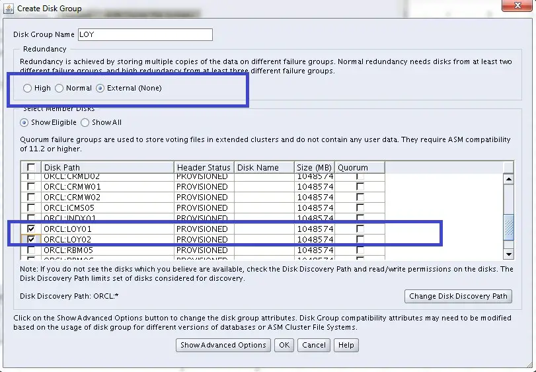Image resolution: width=536 pixels, height=372 pixels.
Task: Close the Create Disk Group dialog
Action: coord(517,5)
